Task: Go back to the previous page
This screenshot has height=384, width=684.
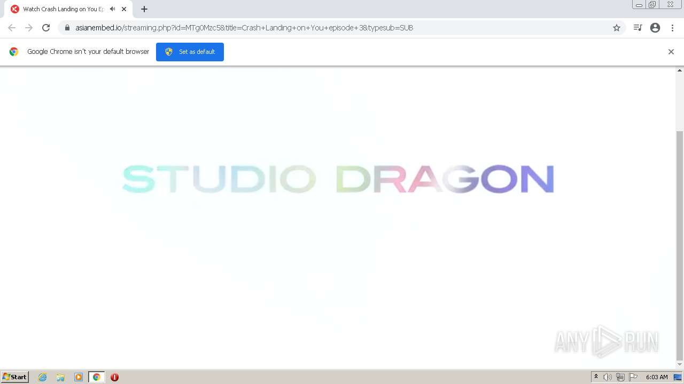Action: click(x=12, y=28)
